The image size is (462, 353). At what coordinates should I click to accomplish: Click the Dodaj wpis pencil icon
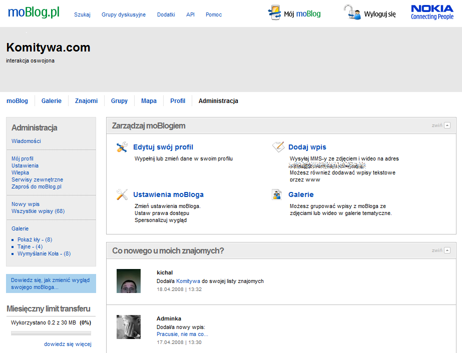tap(278, 146)
